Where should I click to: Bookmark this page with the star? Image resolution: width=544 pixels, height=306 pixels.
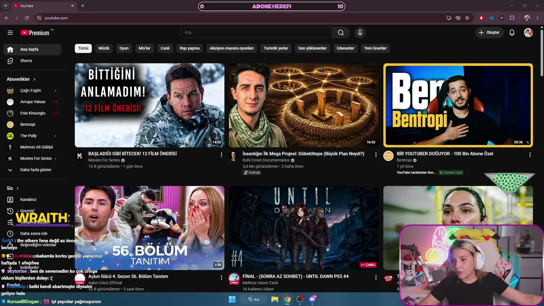point(467,18)
